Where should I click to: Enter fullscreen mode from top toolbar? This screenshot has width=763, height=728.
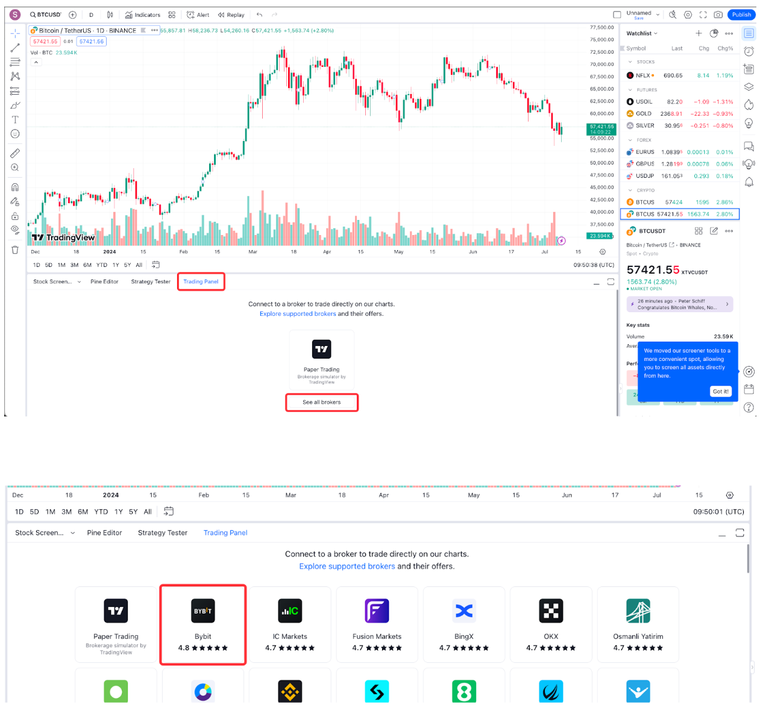click(703, 15)
